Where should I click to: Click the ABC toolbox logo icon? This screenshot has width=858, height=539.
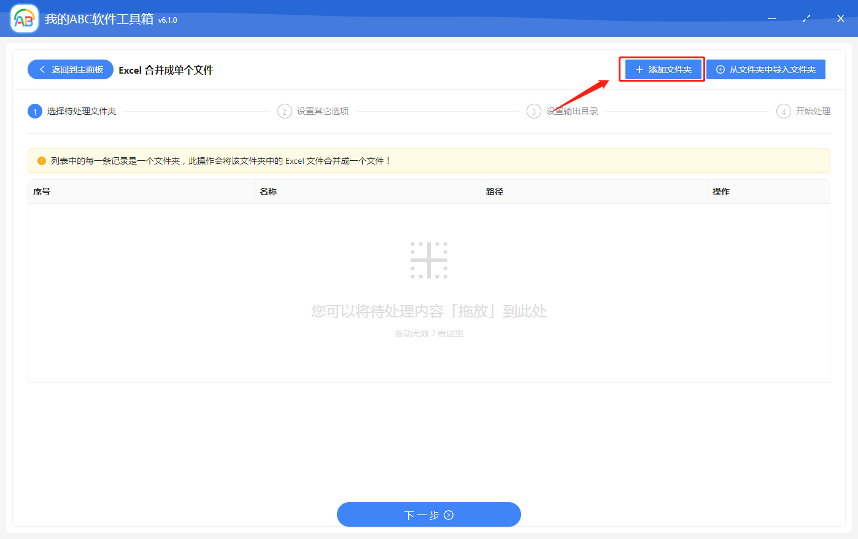pos(23,18)
